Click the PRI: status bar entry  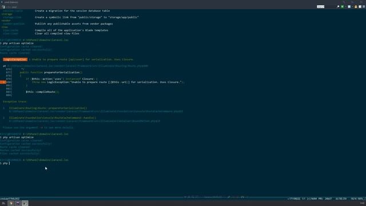click(x=320, y=199)
